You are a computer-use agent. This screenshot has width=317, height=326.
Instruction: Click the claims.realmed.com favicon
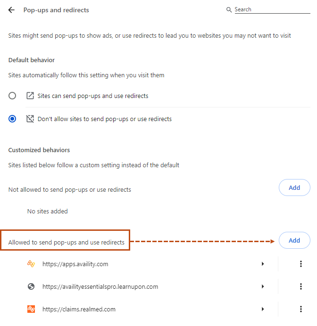tap(31, 309)
